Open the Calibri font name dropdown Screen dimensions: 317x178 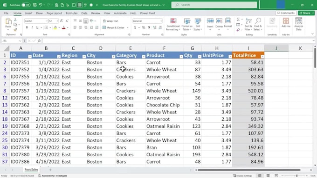[47, 21]
